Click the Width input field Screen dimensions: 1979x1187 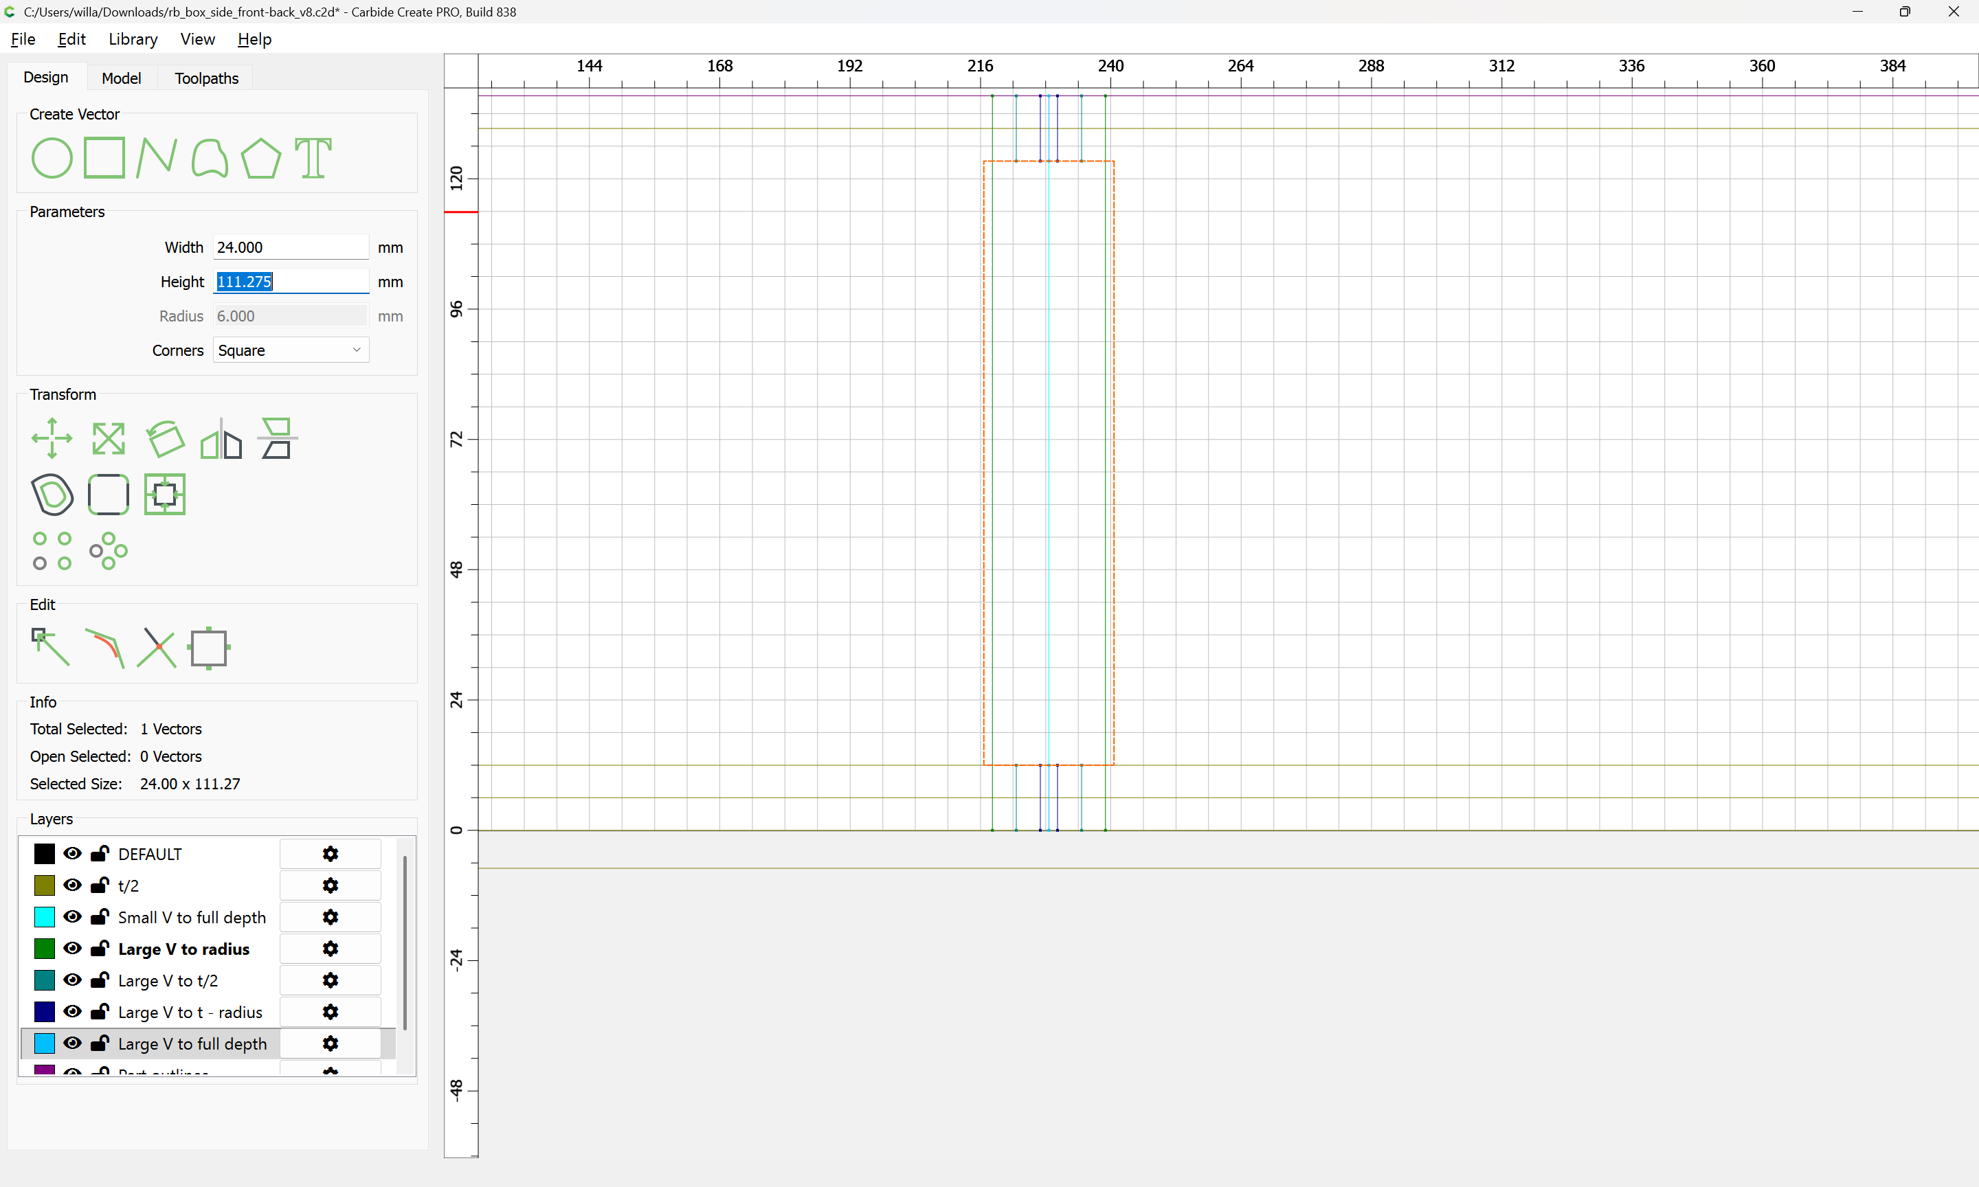click(291, 247)
